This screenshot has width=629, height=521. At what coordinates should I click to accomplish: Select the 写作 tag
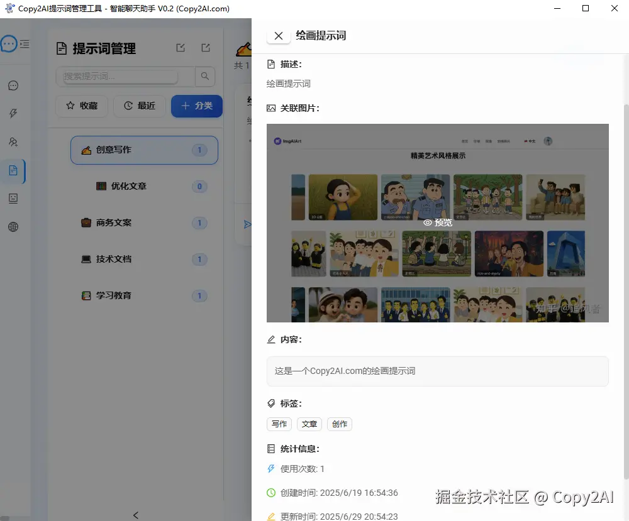[279, 424]
